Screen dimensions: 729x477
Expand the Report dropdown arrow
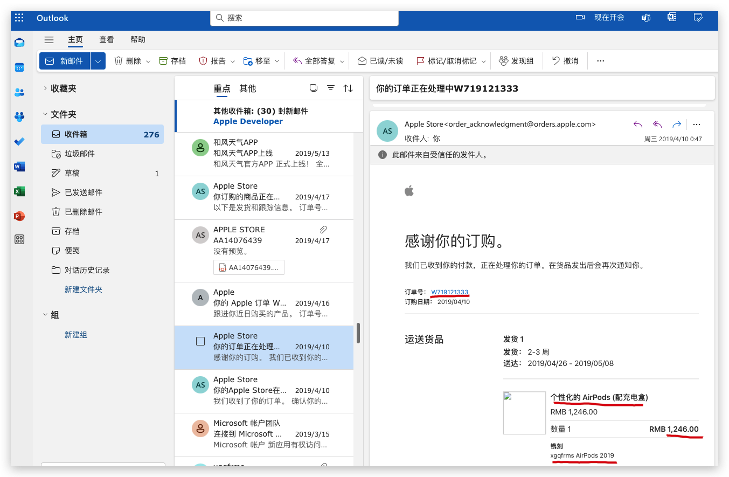pos(233,61)
